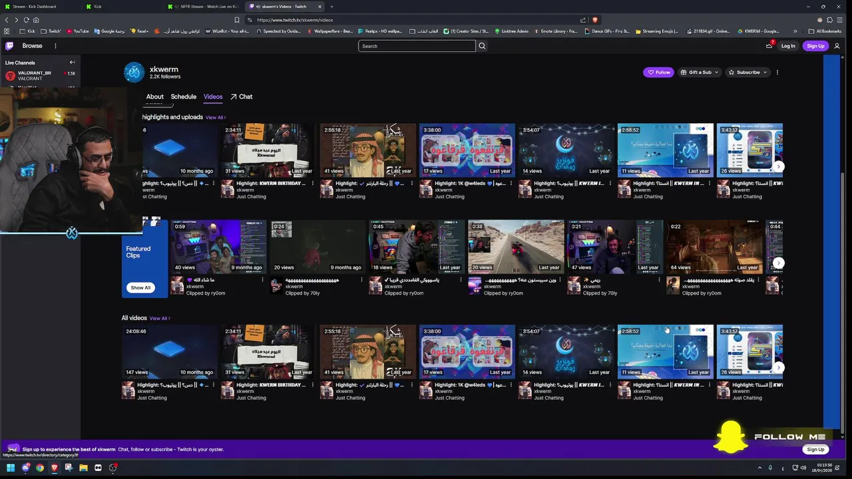Close the xkwerm's Videos browser tab
This screenshot has height=479, width=852.
coord(320,7)
